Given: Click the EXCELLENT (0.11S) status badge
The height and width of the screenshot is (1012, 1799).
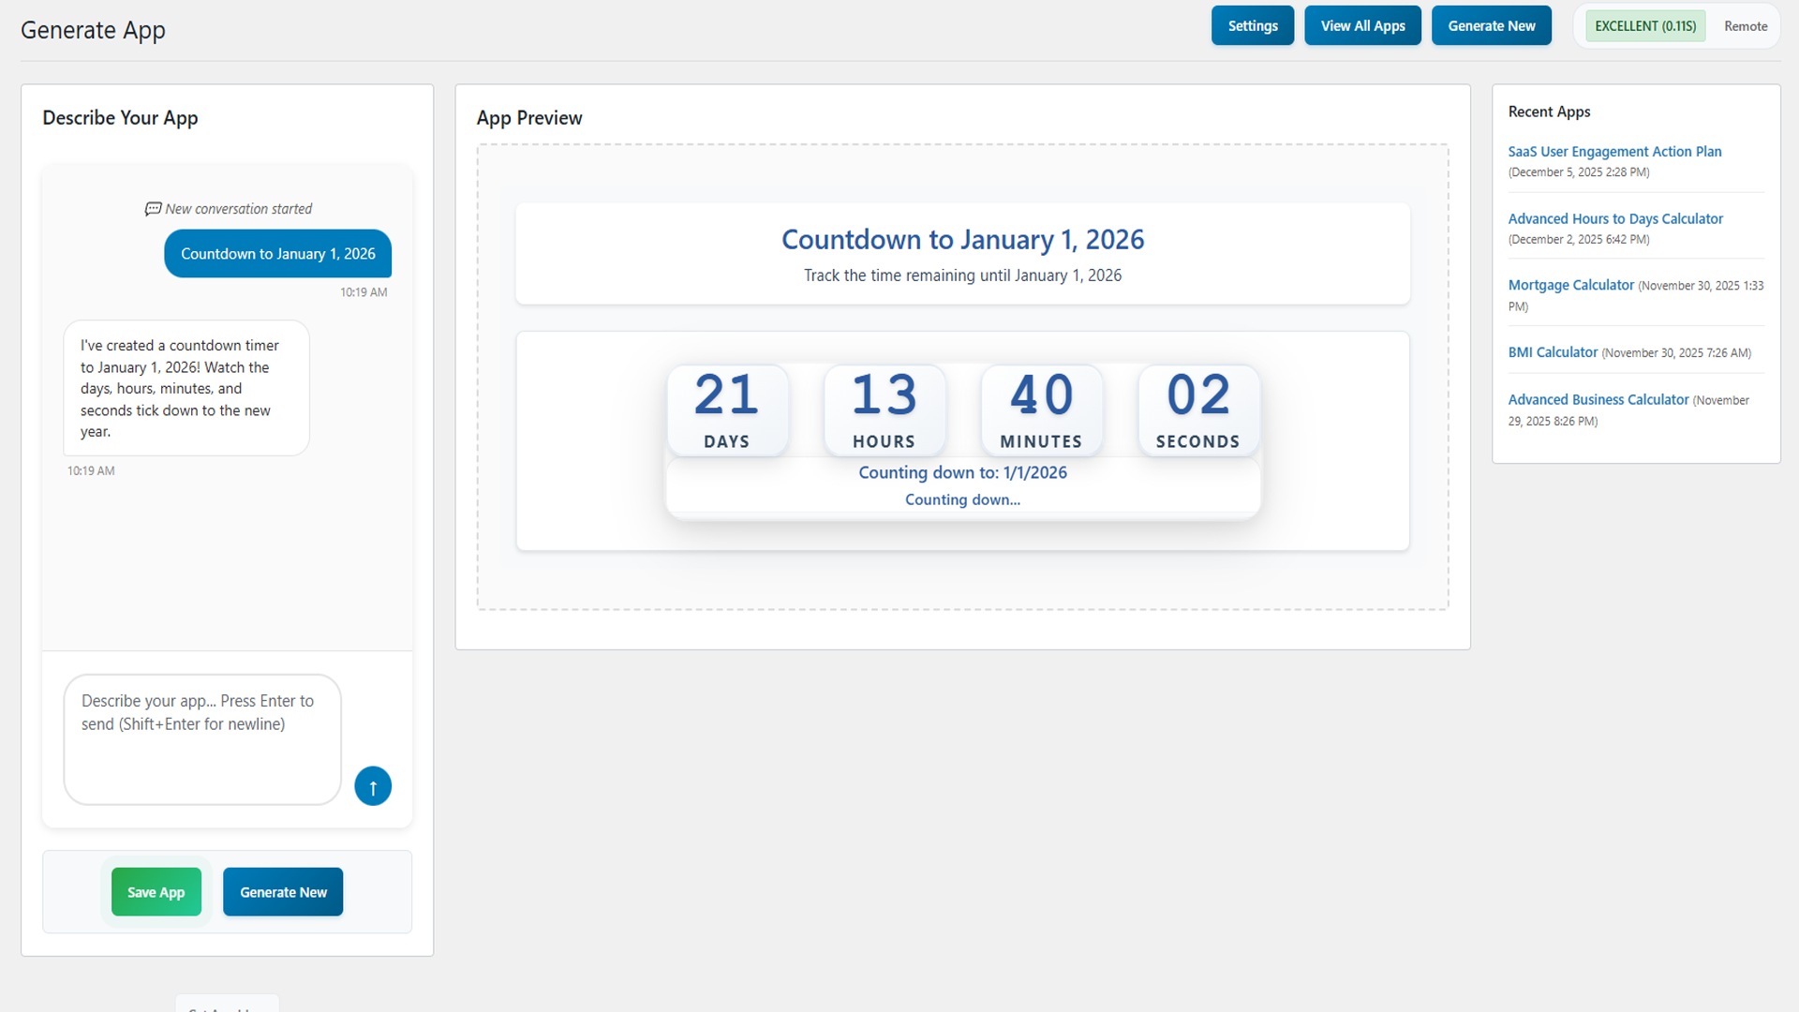Looking at the screenshot, I should 1644,25.
